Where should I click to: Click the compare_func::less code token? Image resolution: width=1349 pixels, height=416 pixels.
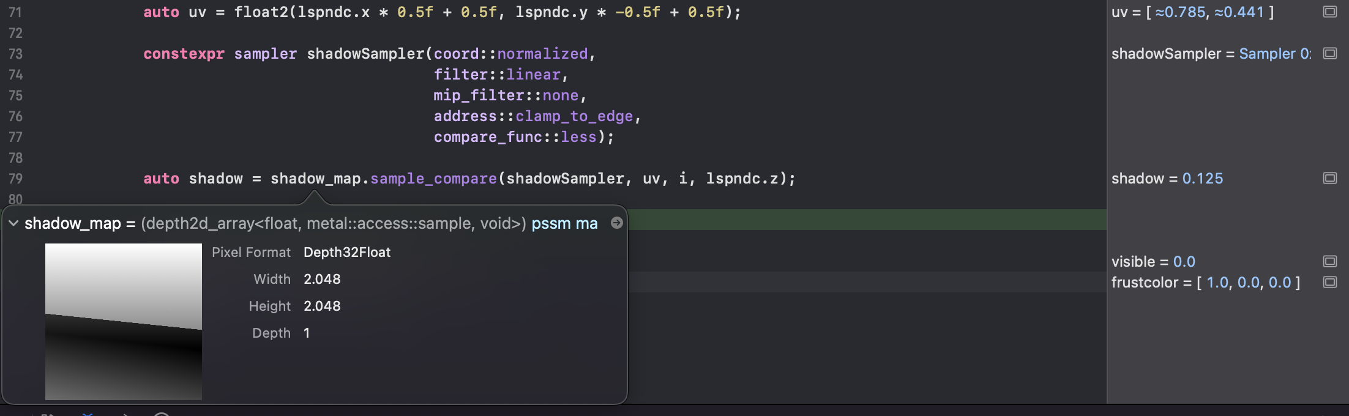[x=515, y=137]
